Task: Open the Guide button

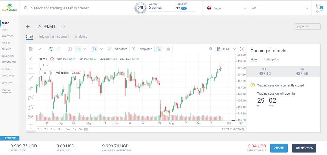Action: click(x=308, y=26)
